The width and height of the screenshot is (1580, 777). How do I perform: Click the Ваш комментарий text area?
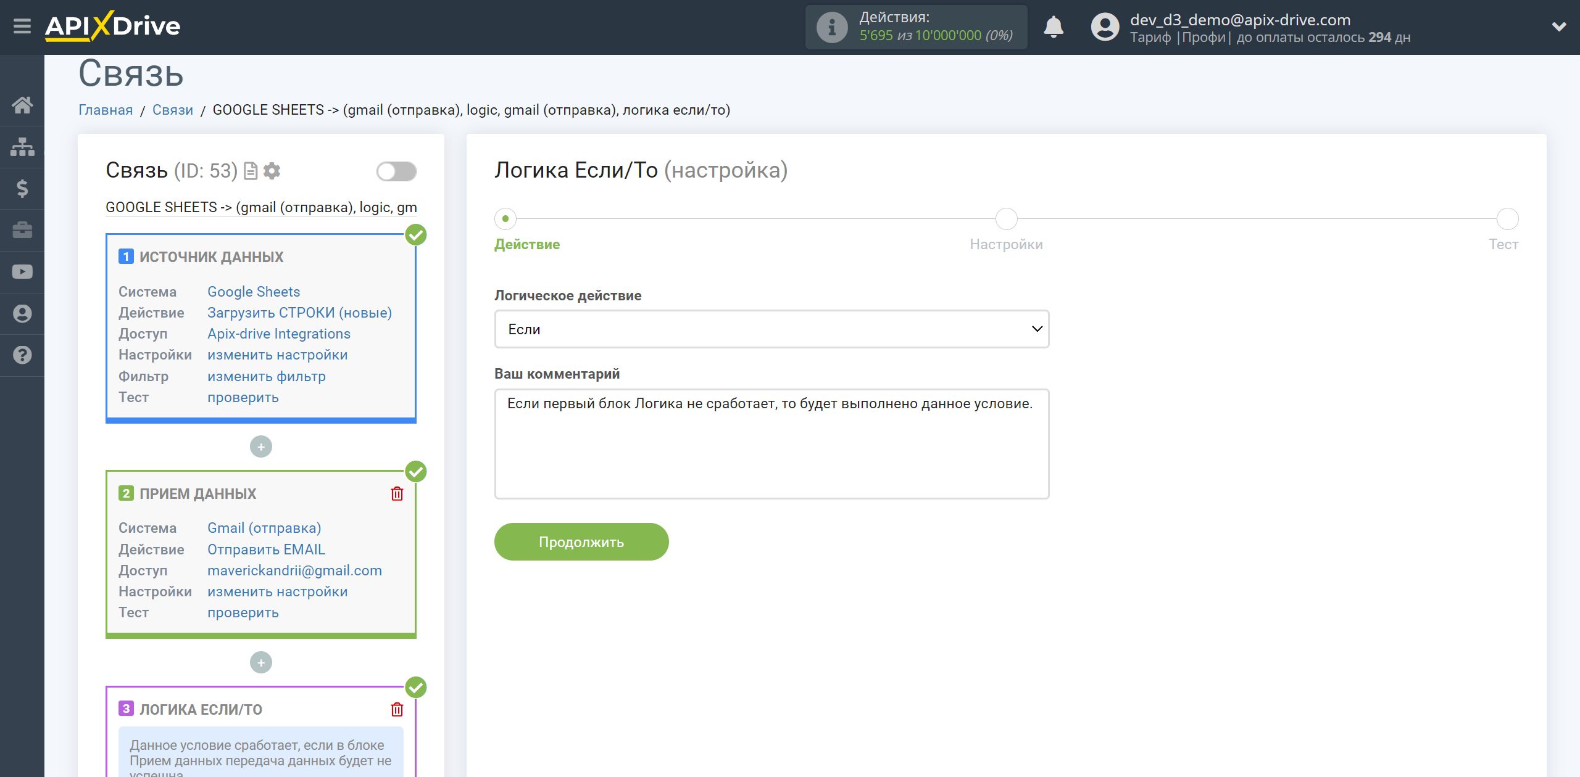click(771, 444)
